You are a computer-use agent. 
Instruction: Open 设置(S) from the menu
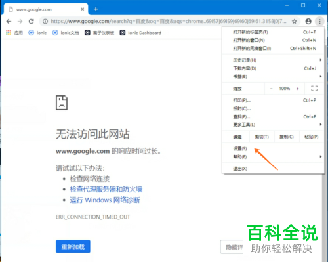click(x=273, y=148)
